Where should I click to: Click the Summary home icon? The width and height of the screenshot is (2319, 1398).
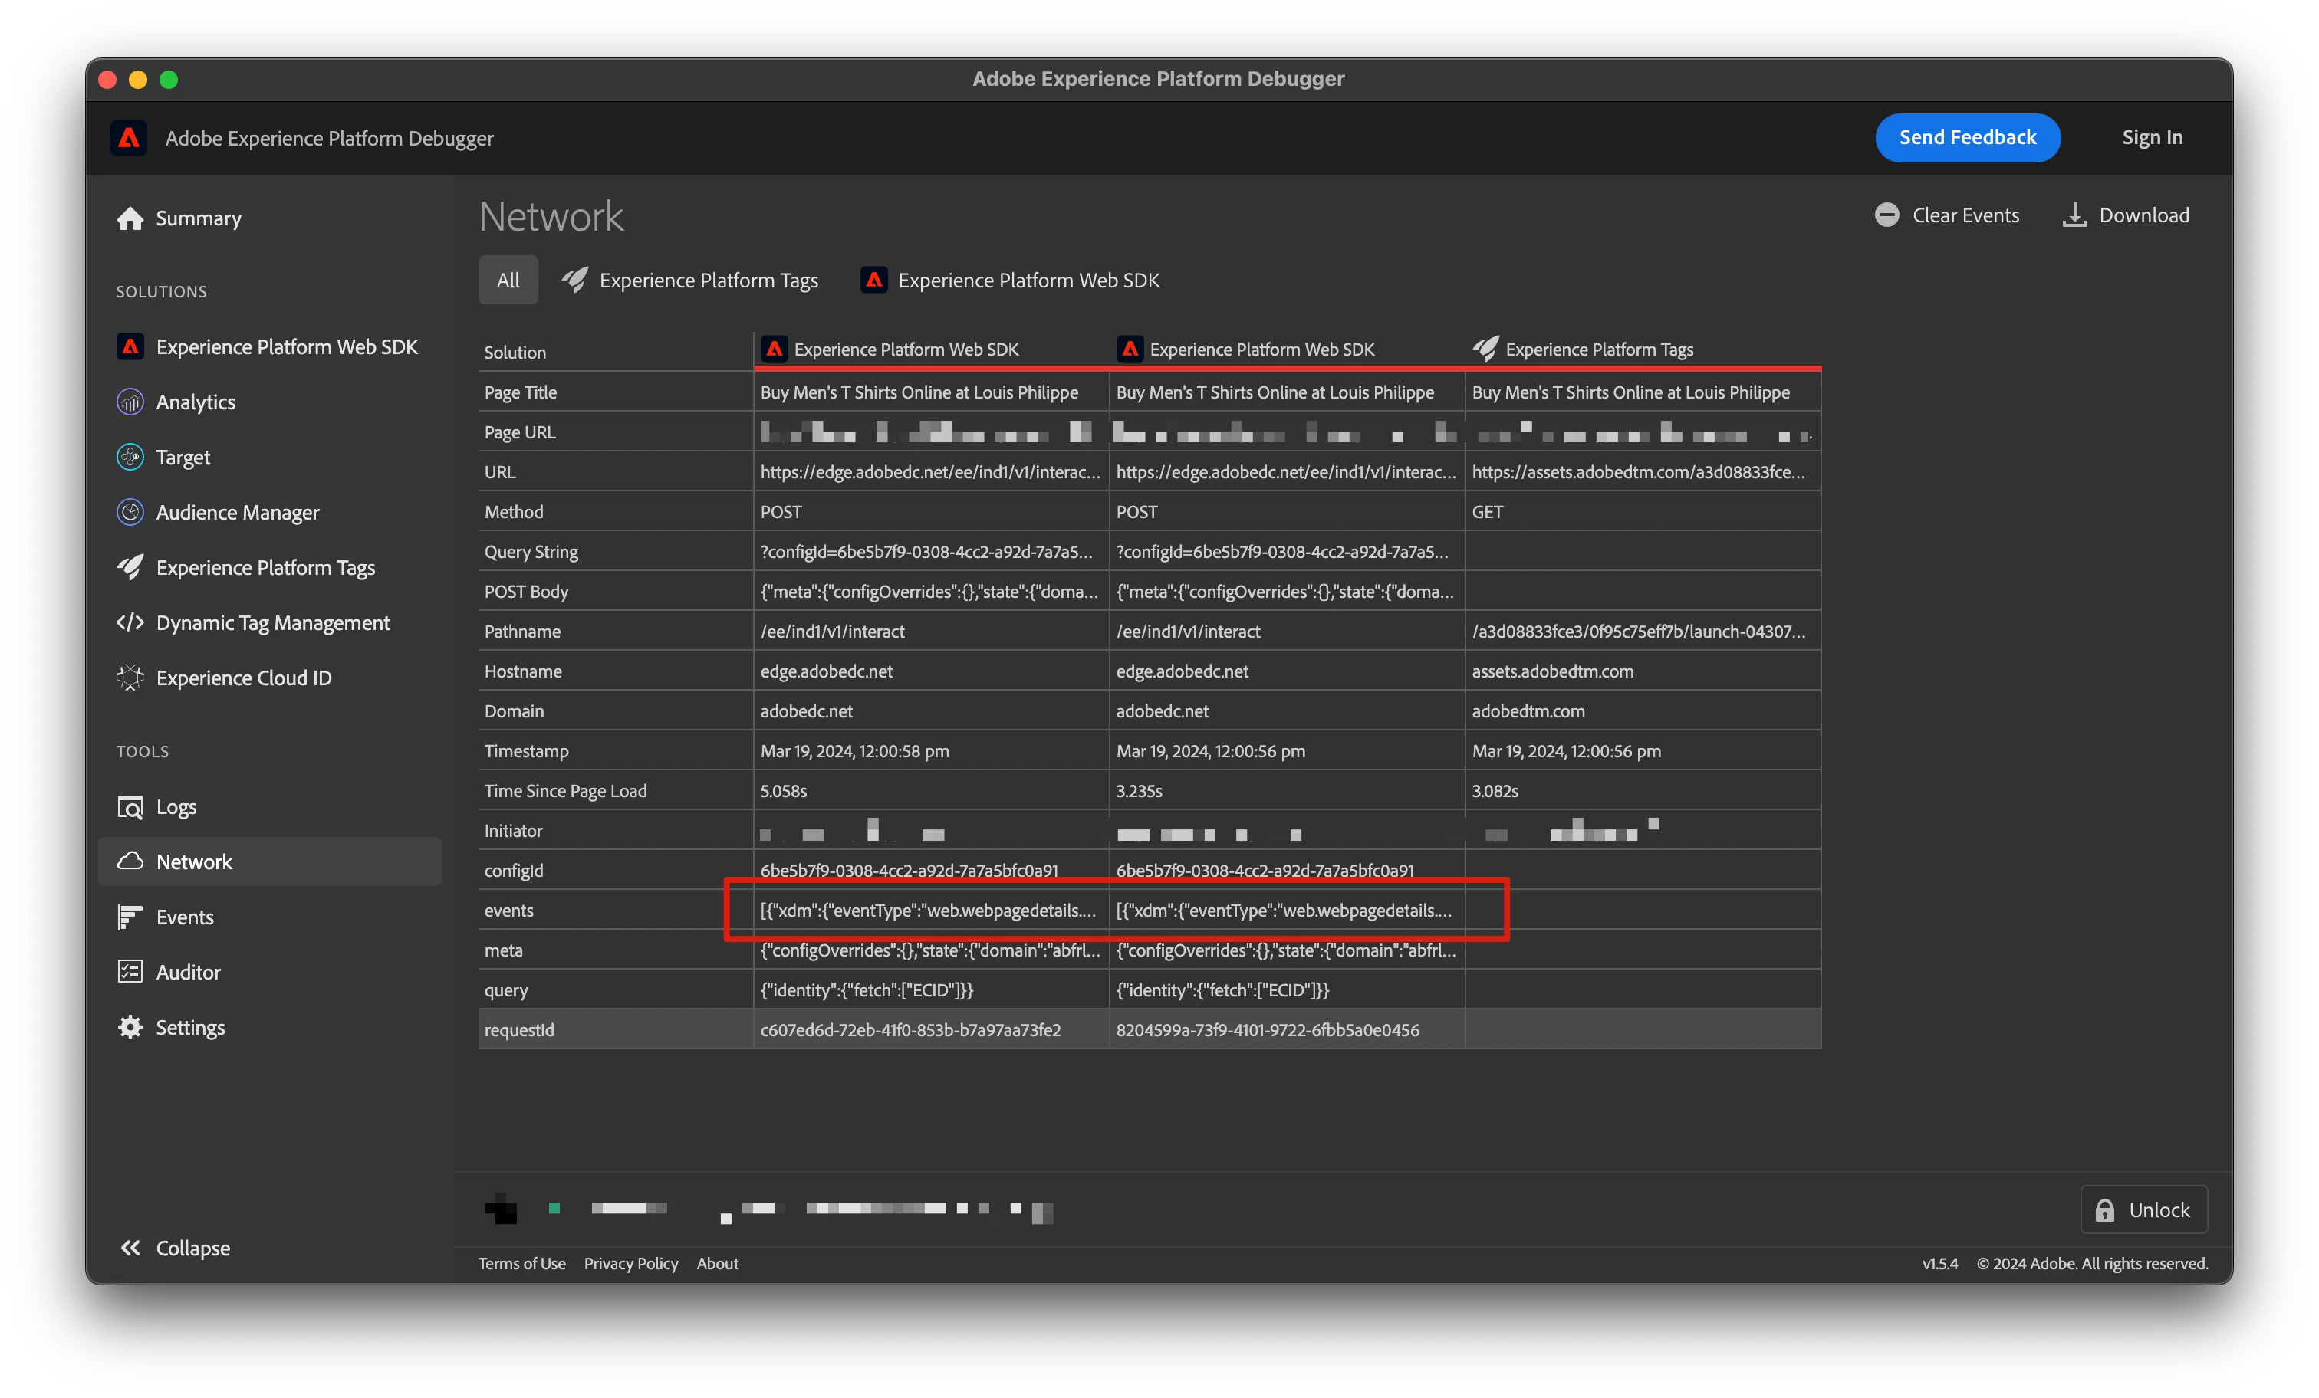[x=130, y=218]
